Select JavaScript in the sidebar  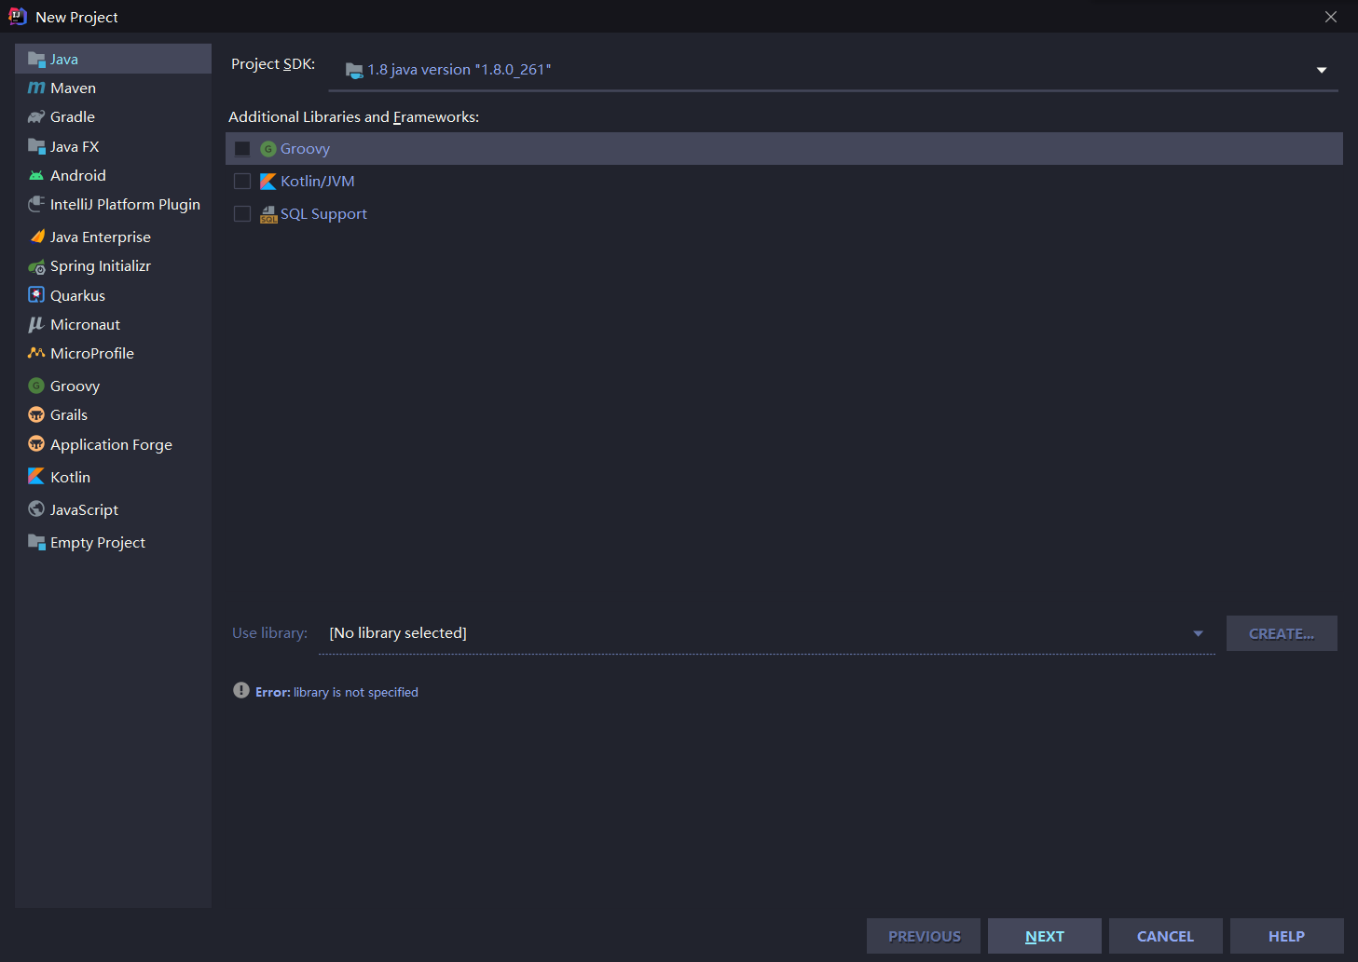tap(114, 509)
